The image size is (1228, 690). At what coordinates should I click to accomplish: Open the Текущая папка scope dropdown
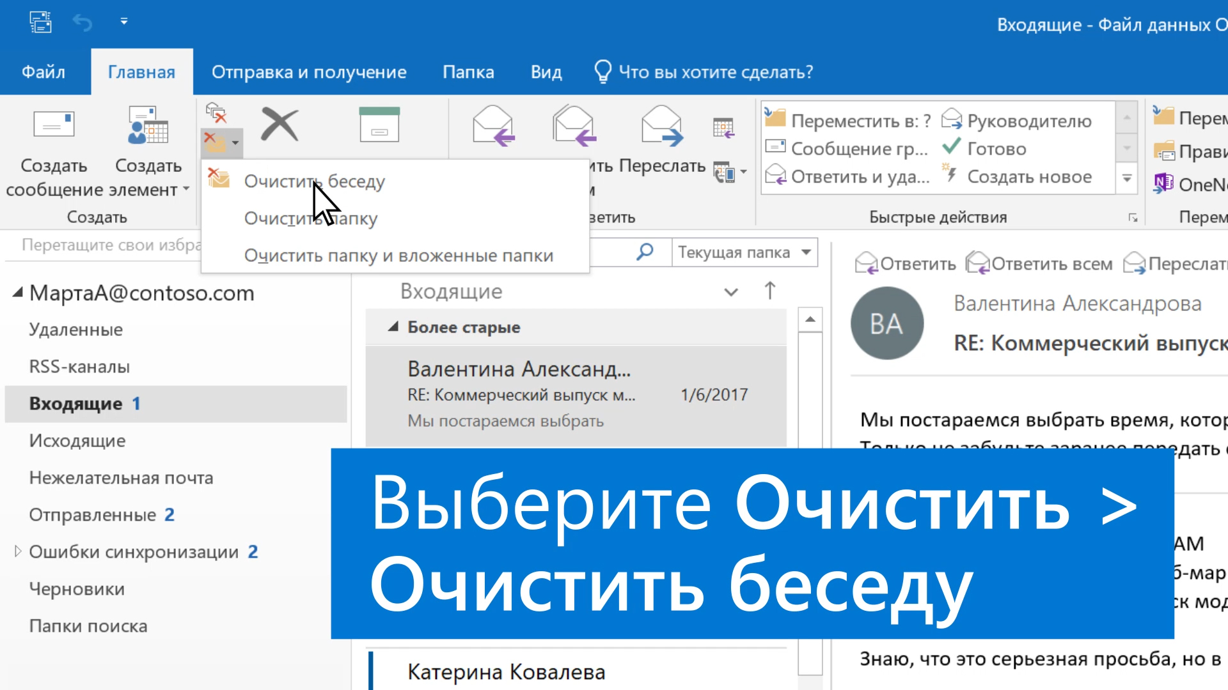click(x=744, y=252)
